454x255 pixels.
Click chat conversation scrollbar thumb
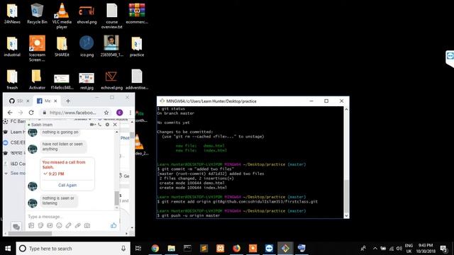tap(116, 198)
